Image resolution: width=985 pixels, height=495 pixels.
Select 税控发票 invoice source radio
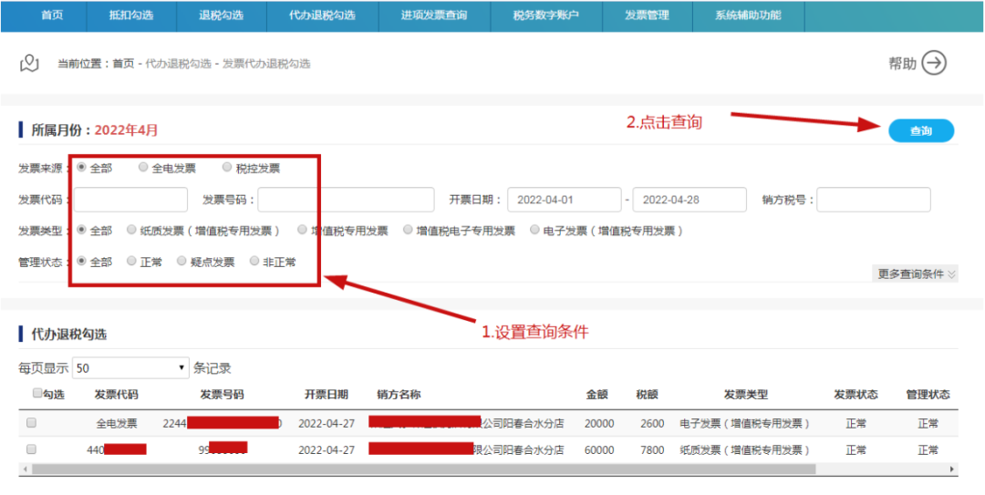click(227, 168)
